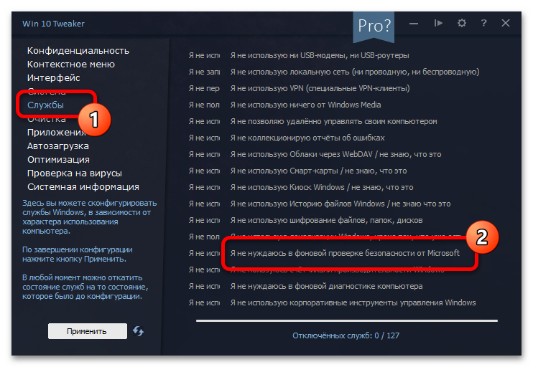This screenshot has height=367, width=533.
Task: Enable корпоративные инструменты управления Windows option
Action: point(353,302)
